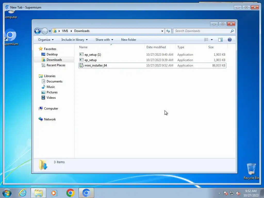This screenshot has width=264, height=198.
Task: Click the Forward navigation arrow in Explorer
Action: 45,31
